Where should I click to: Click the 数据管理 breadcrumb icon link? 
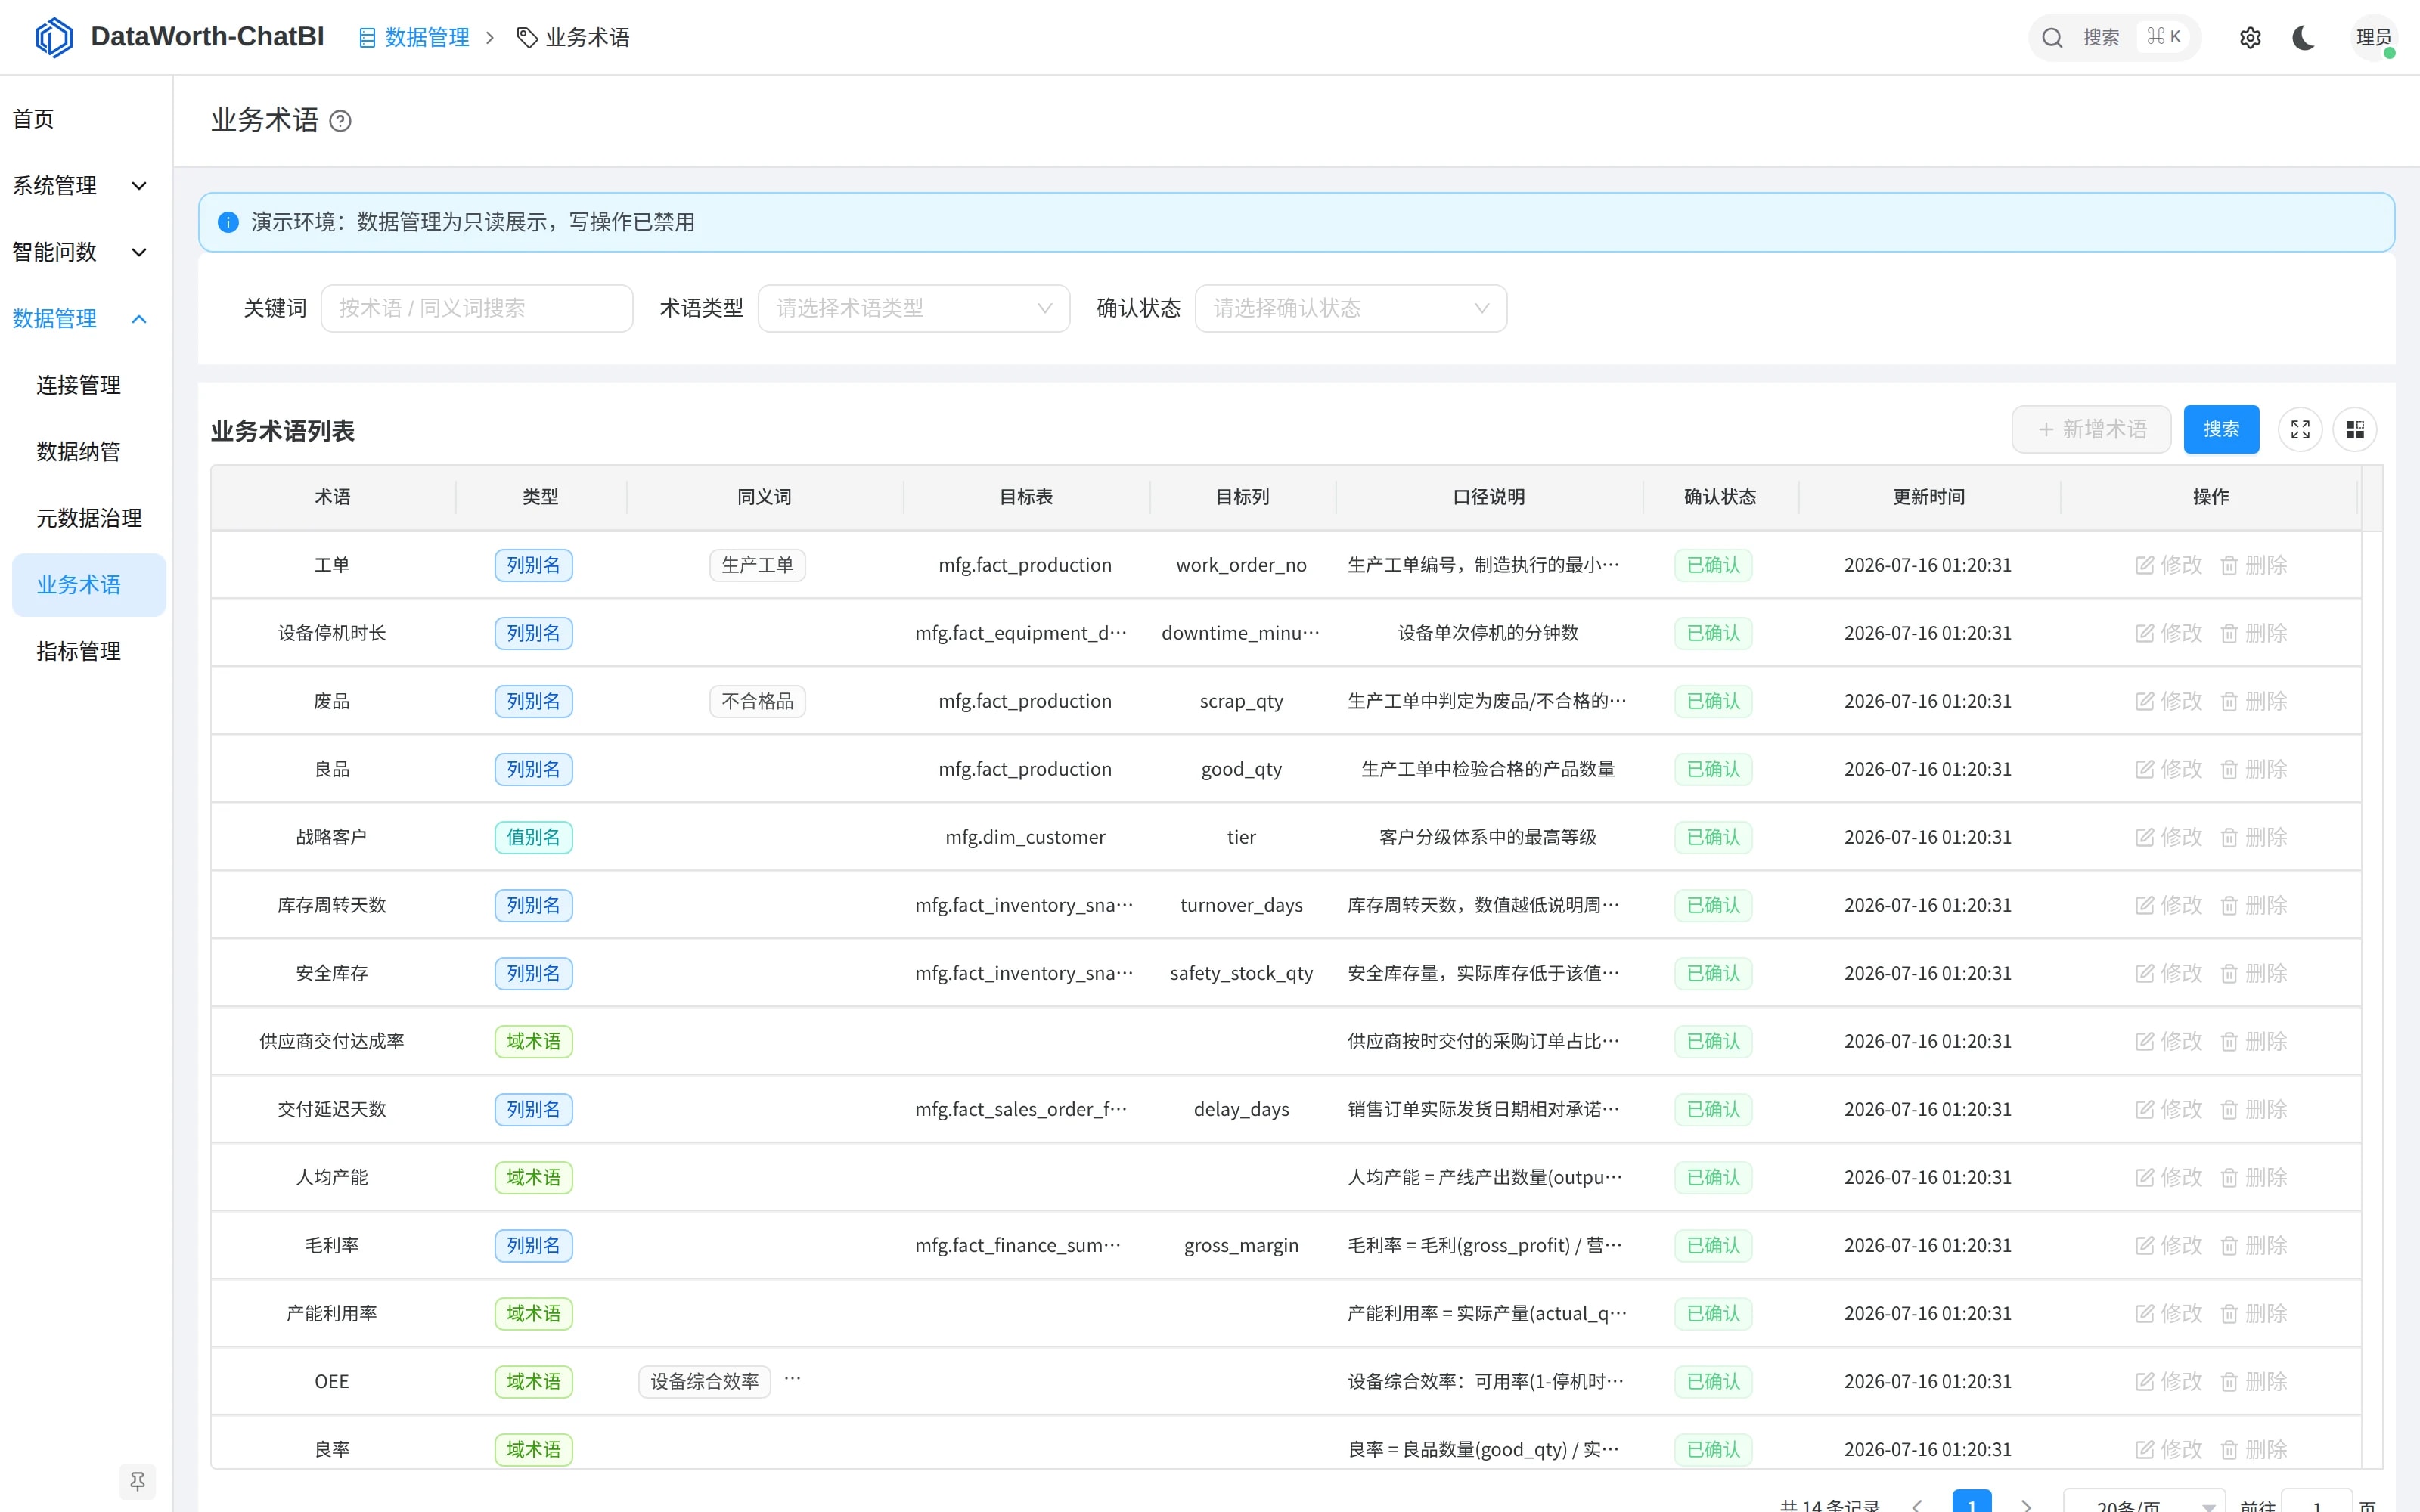pyautogui.click(x=414, y=38)
